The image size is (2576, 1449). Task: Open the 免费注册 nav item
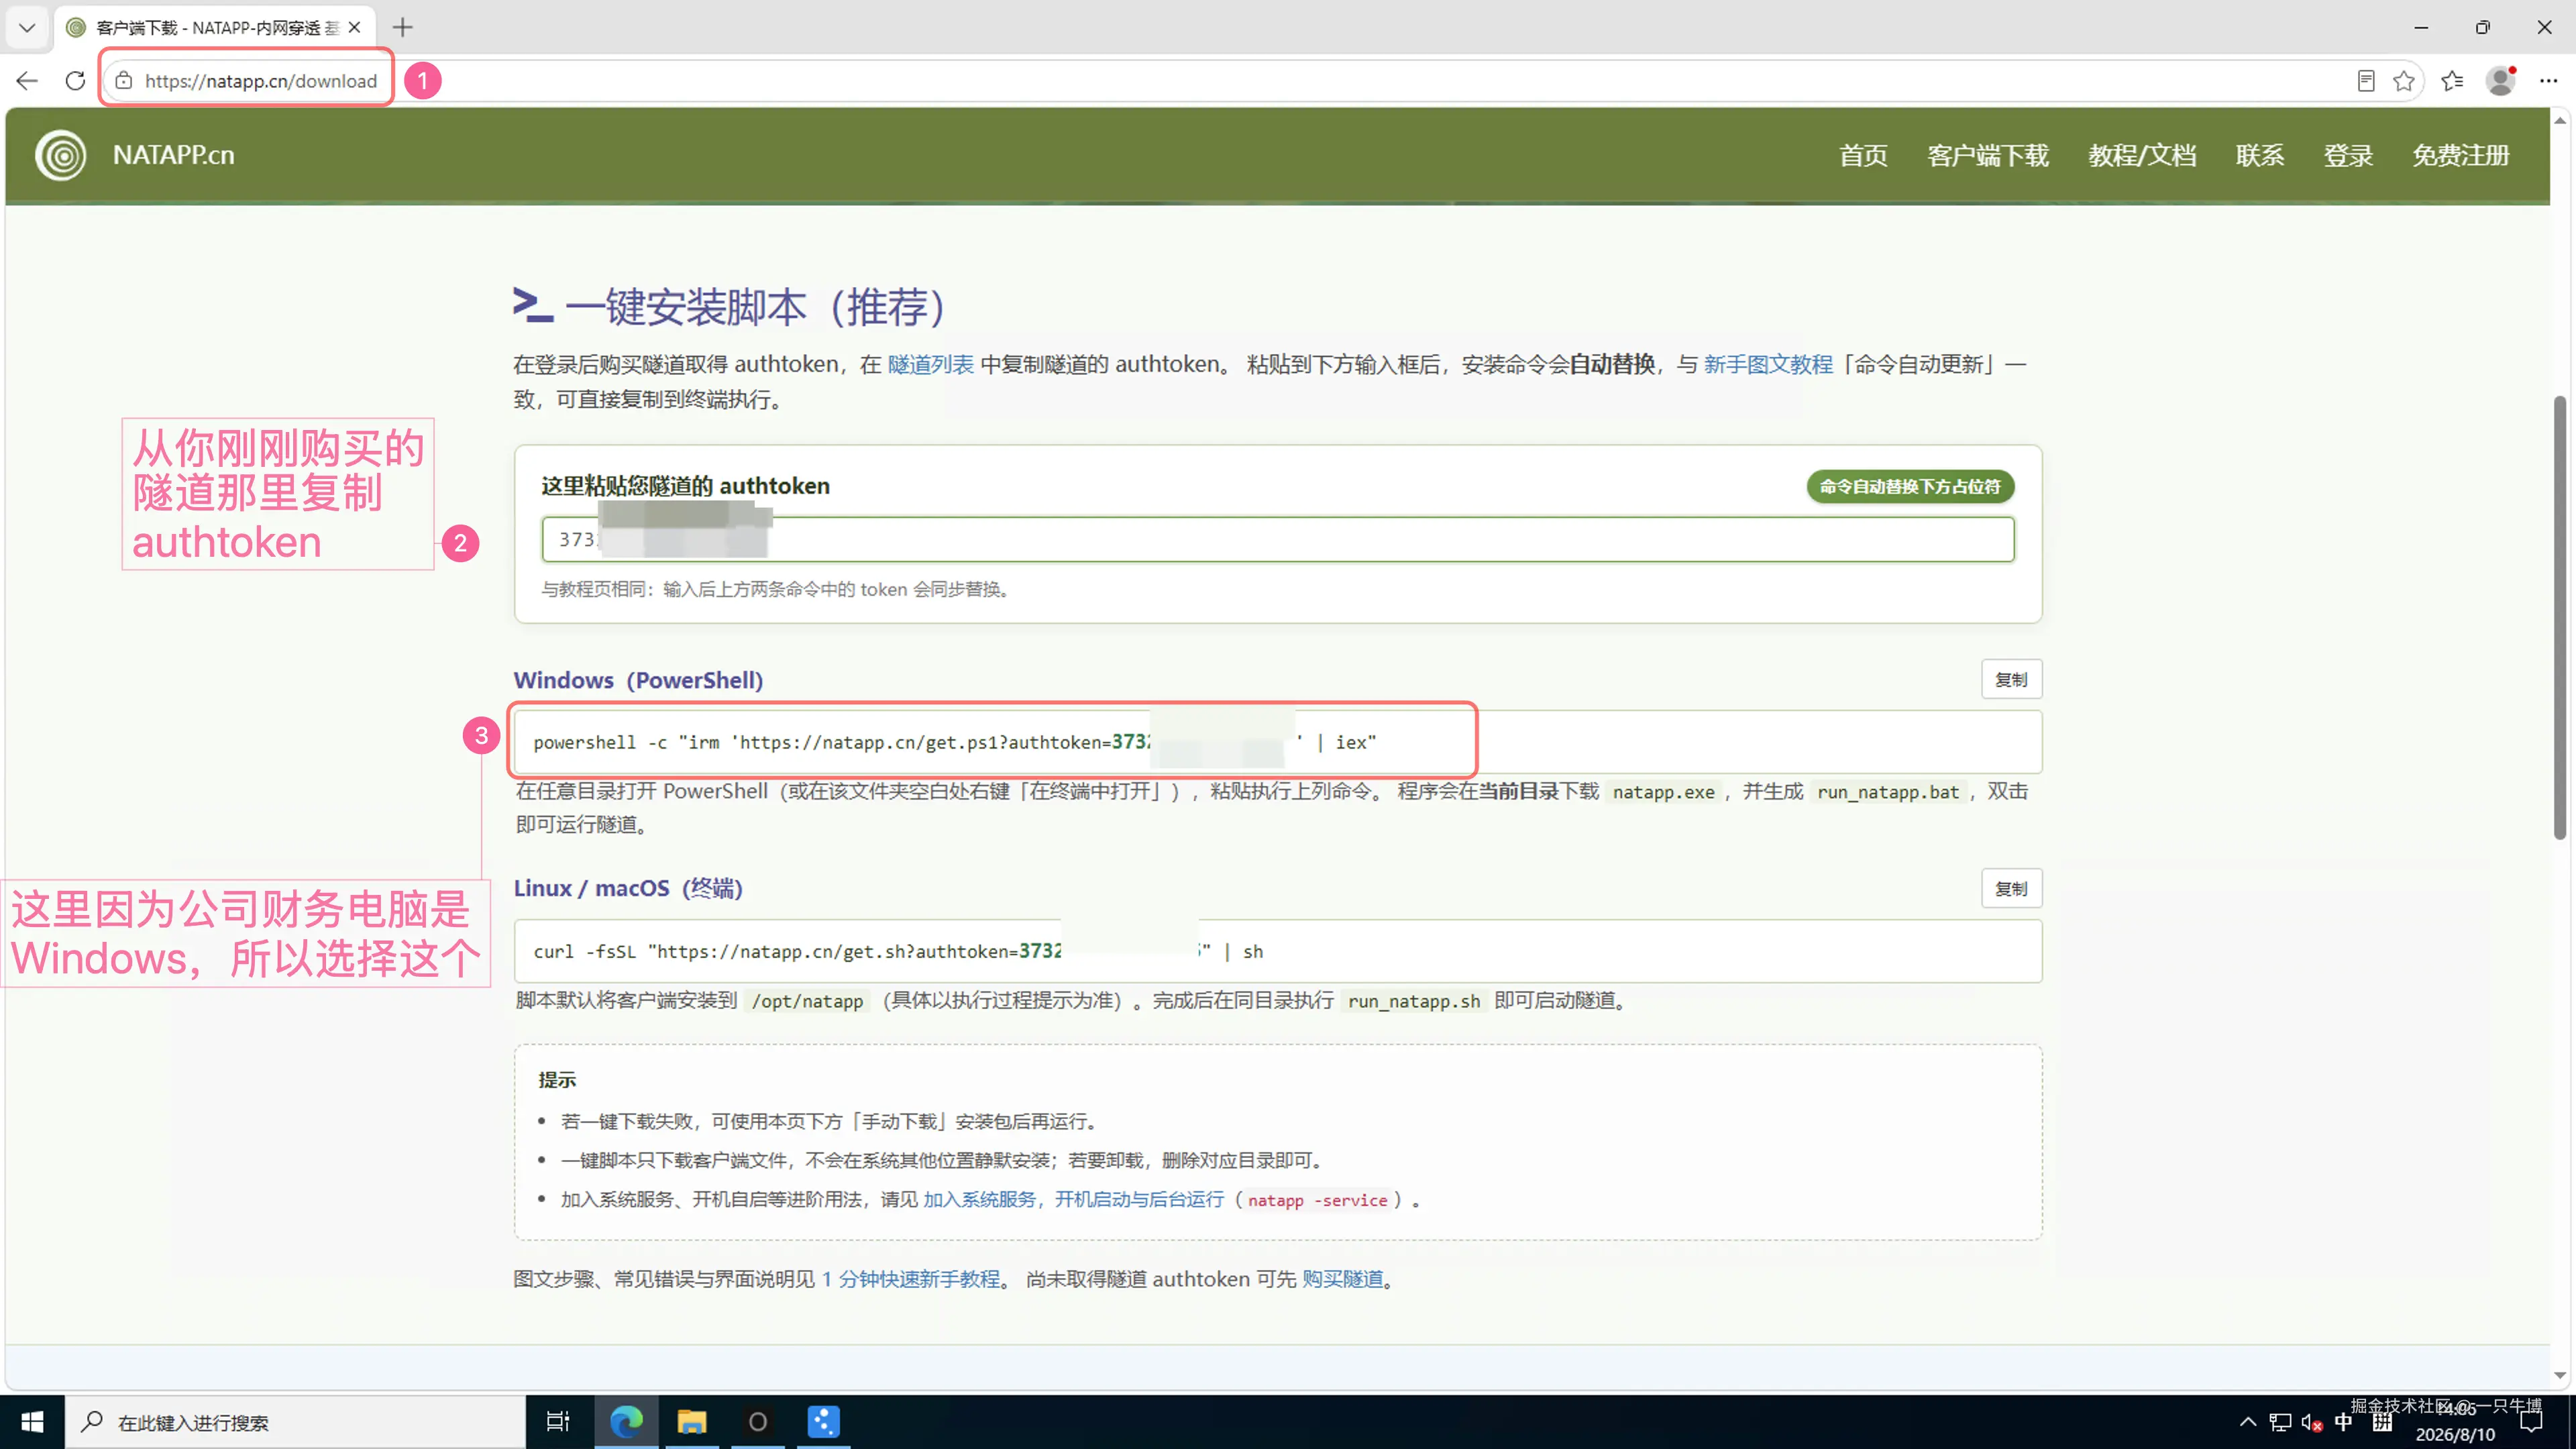point(2461,155)
